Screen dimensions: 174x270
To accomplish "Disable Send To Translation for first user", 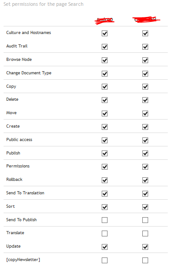I will (x=104, y=193).
